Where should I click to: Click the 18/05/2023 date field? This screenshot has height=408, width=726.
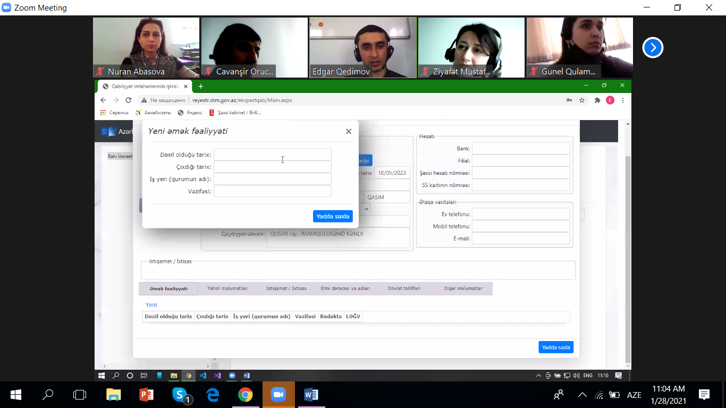(x=392, y=173)
